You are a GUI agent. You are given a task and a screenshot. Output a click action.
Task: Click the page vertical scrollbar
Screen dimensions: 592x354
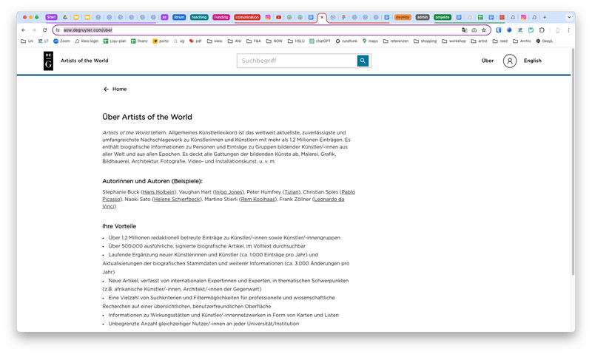coord(573,162)
